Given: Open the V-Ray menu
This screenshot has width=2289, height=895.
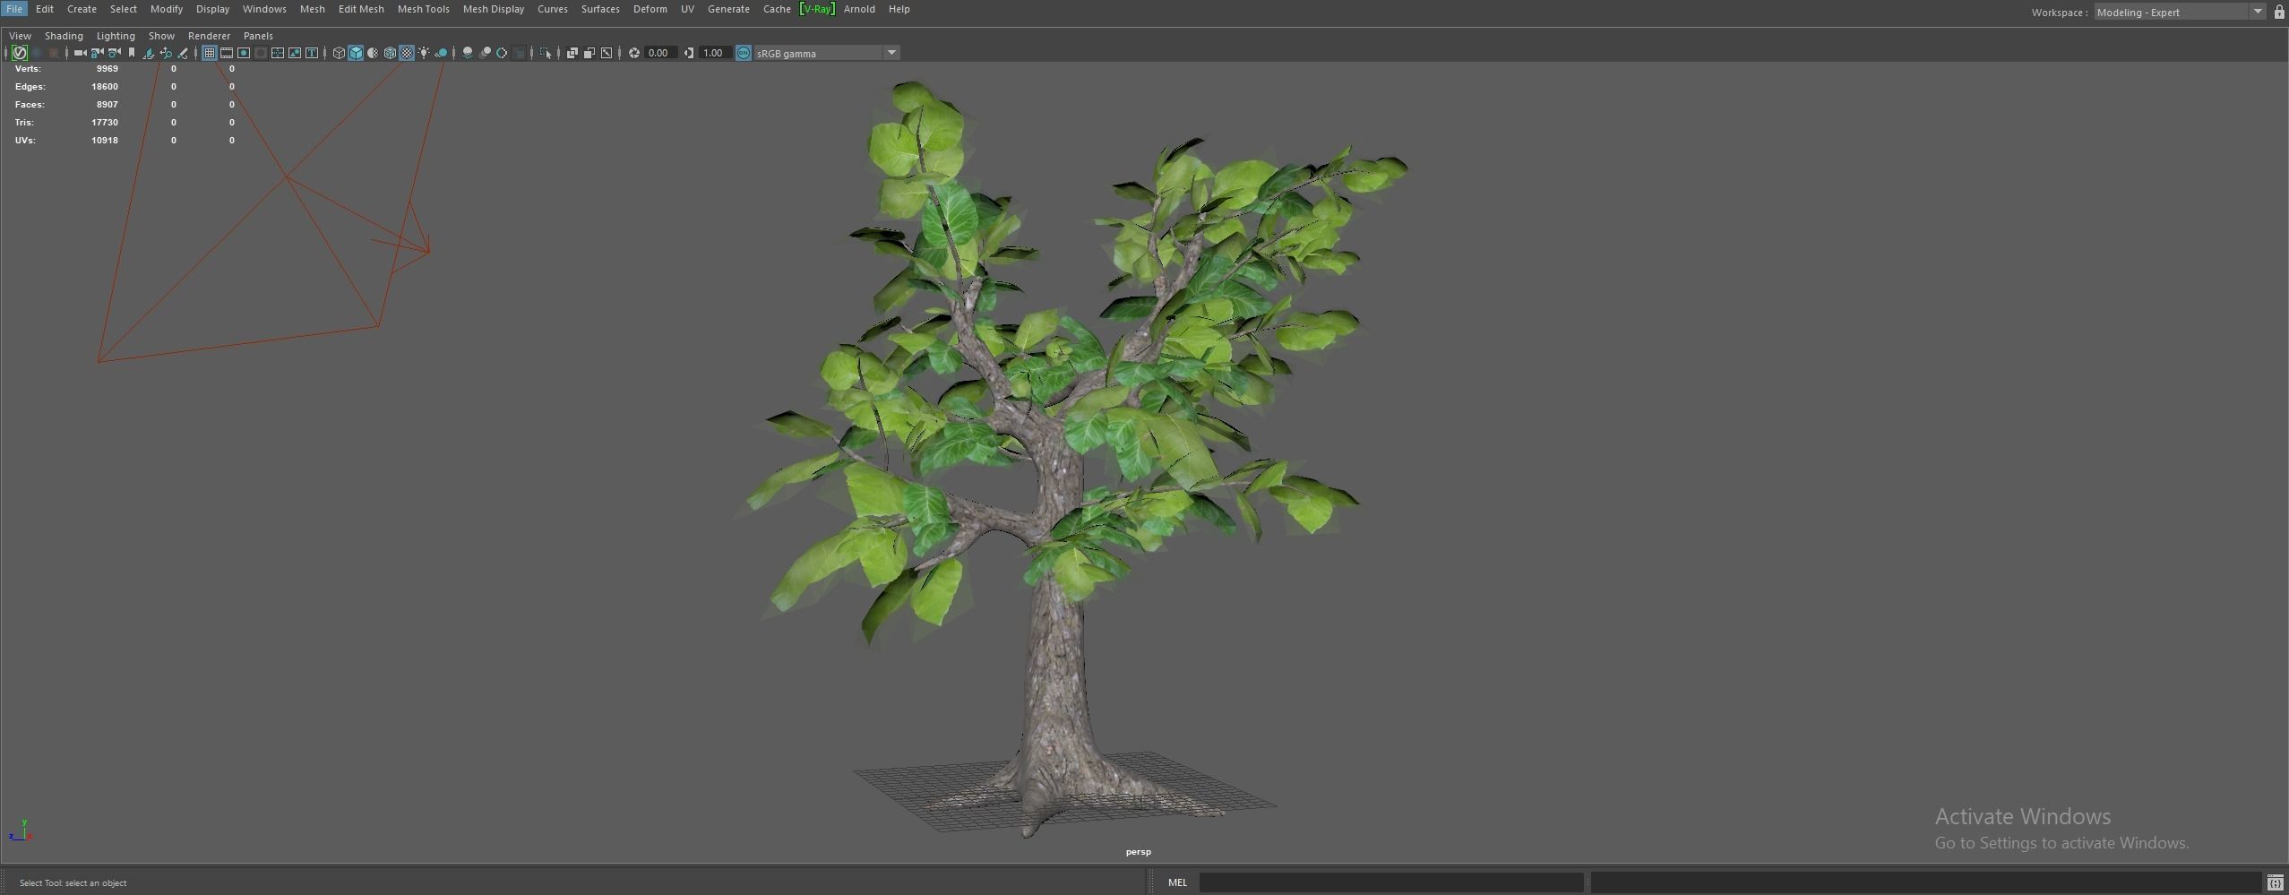Looking at the screenshot, I should tap(817, 9).
